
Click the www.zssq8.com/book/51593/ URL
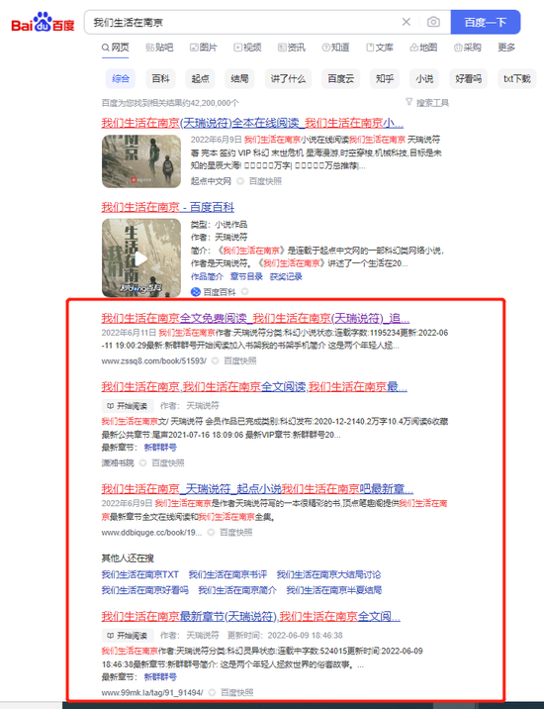153,360
